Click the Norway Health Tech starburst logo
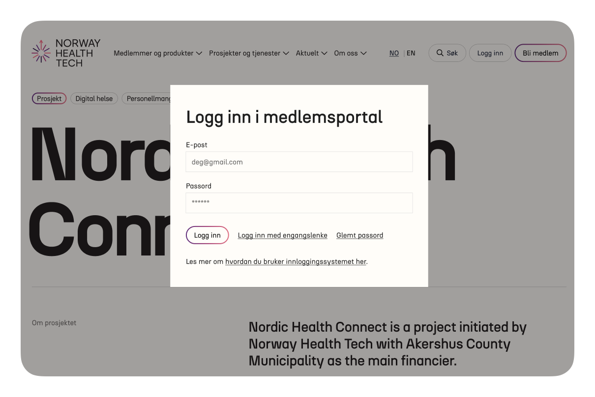Image resolution: width=595 pixels, height=397 pixels. point(41,52)
